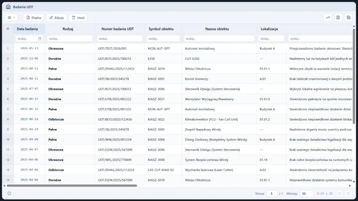Select row number 1 cell
The image size is (358, 201).
pos(8,49)
